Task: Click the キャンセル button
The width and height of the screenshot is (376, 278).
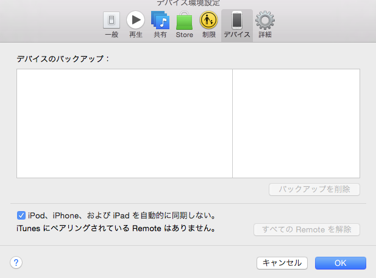Action: 282,263
